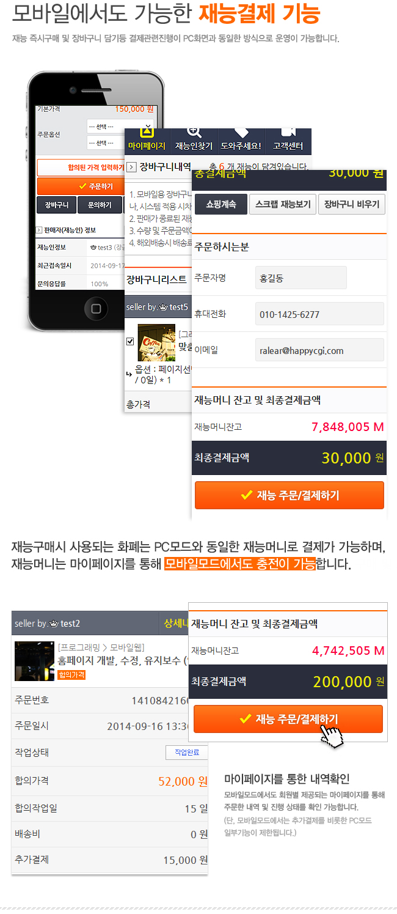397x914 pixels.
Task: Tap the 문의하기 button on phone
Action: pos(100,205)
